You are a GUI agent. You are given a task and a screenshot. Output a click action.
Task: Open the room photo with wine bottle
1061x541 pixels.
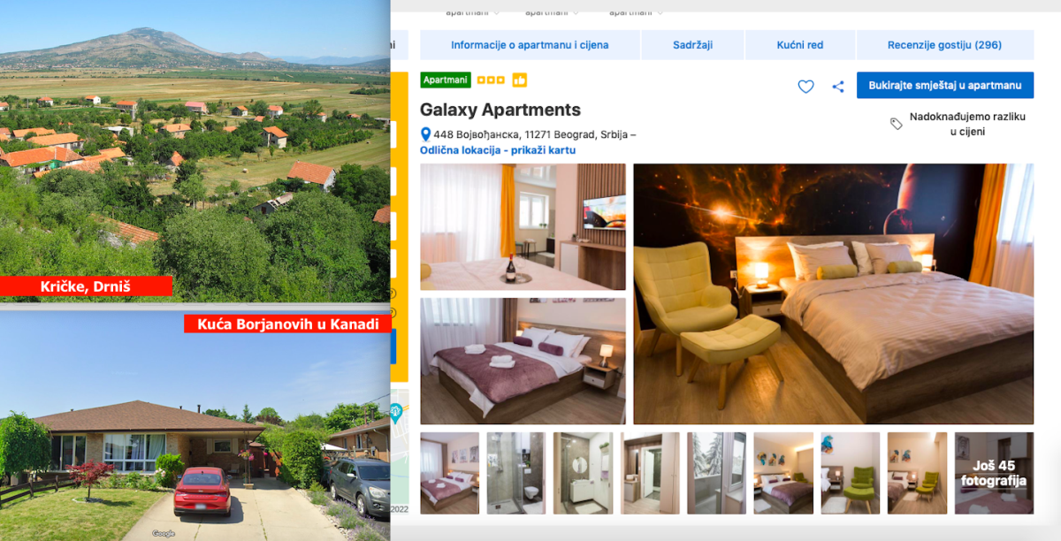(523, 226)
